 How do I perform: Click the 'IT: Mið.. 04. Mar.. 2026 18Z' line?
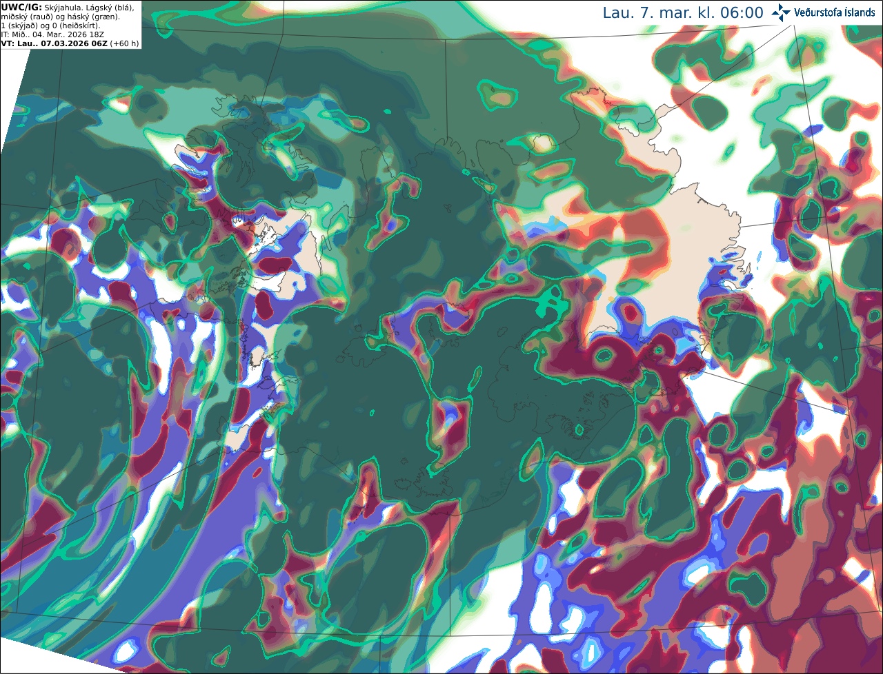pos(53,34)
